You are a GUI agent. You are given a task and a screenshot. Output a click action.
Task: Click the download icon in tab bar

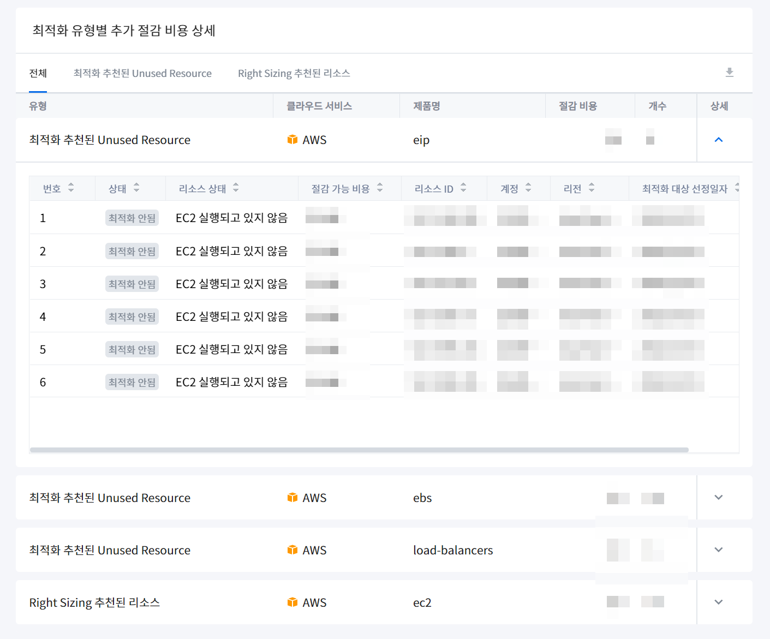coord(729,73)
